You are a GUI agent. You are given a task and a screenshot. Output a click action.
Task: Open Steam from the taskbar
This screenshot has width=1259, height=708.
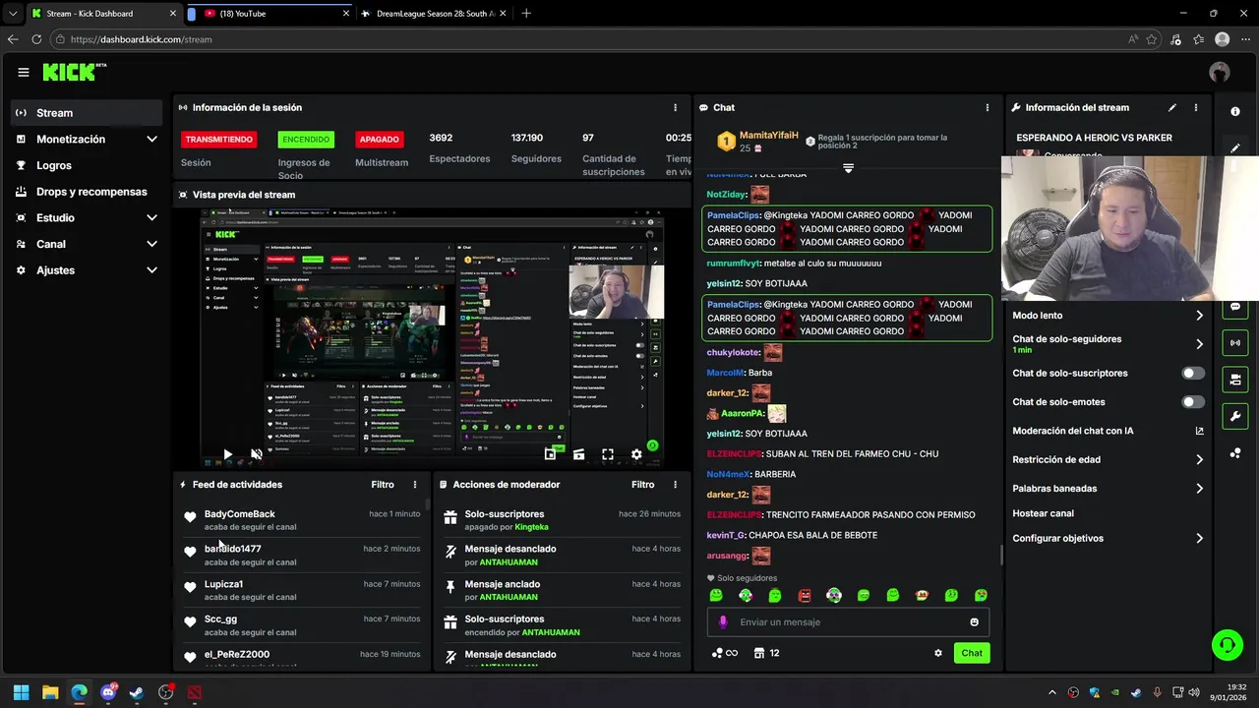point(137,692)
